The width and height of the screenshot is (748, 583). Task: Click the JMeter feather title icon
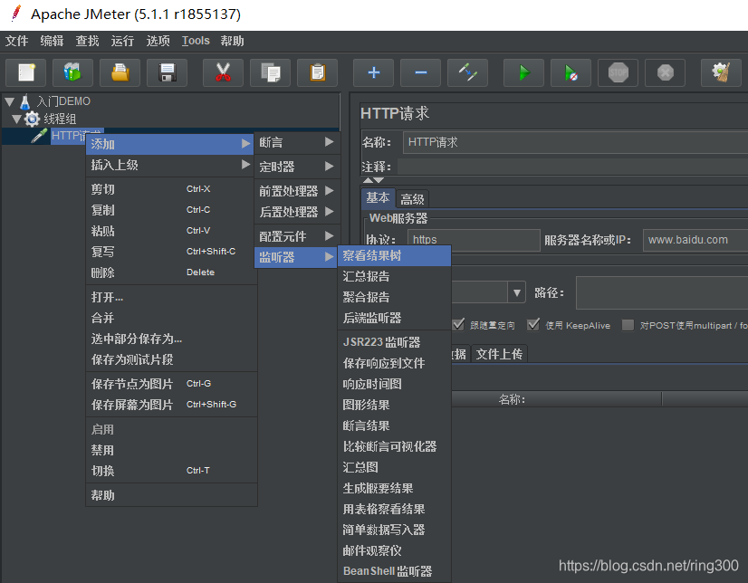(15, 14)
